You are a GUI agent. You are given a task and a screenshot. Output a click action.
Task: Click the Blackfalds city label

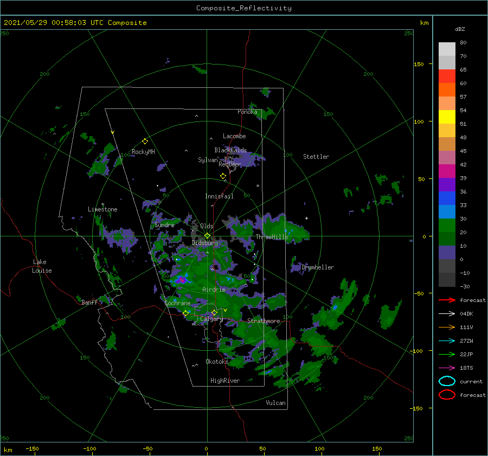coord(230,150)
